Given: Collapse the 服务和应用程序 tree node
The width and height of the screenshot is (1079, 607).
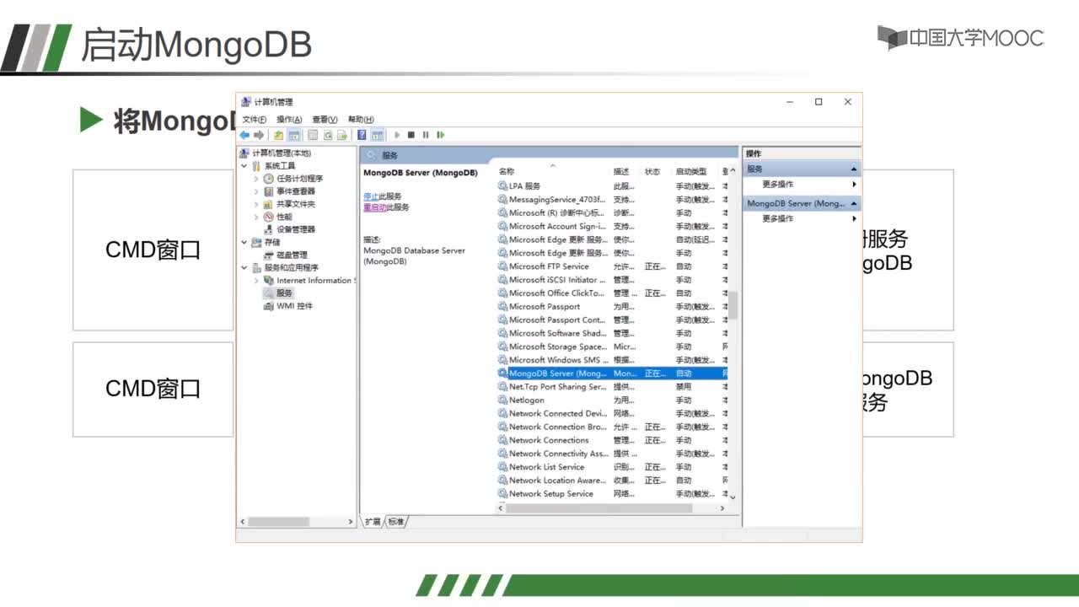Looking at the screenshot, I should 244,267.
